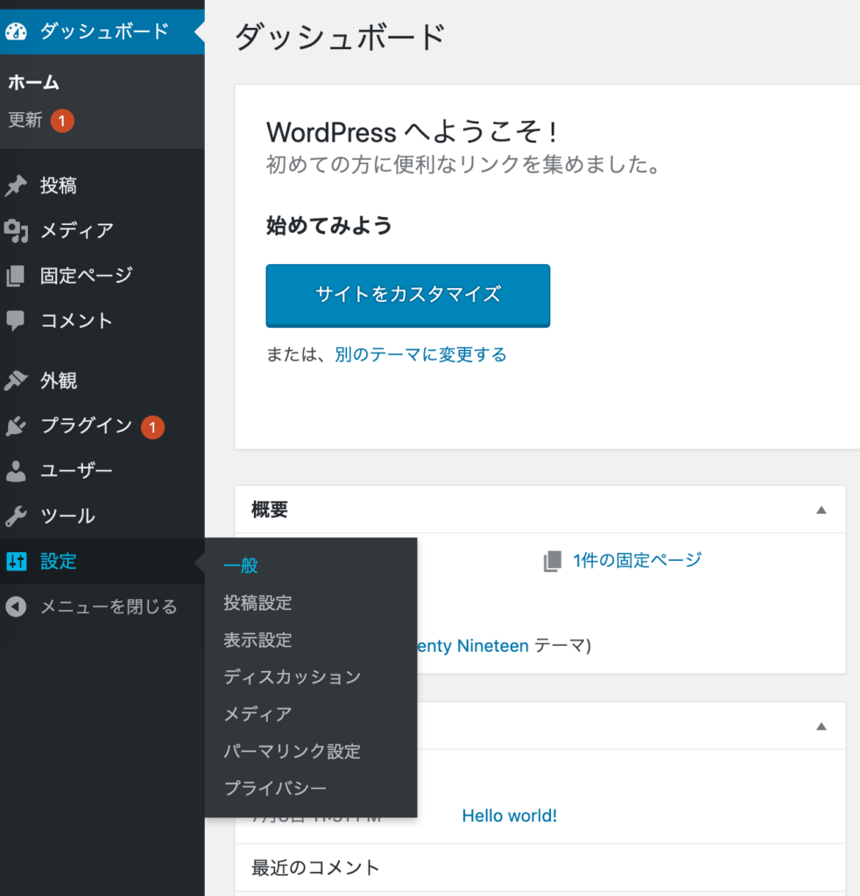Click the pushpin icon for 投稿
The width and height of the screenshot is (860, 896).
[16, 185]
